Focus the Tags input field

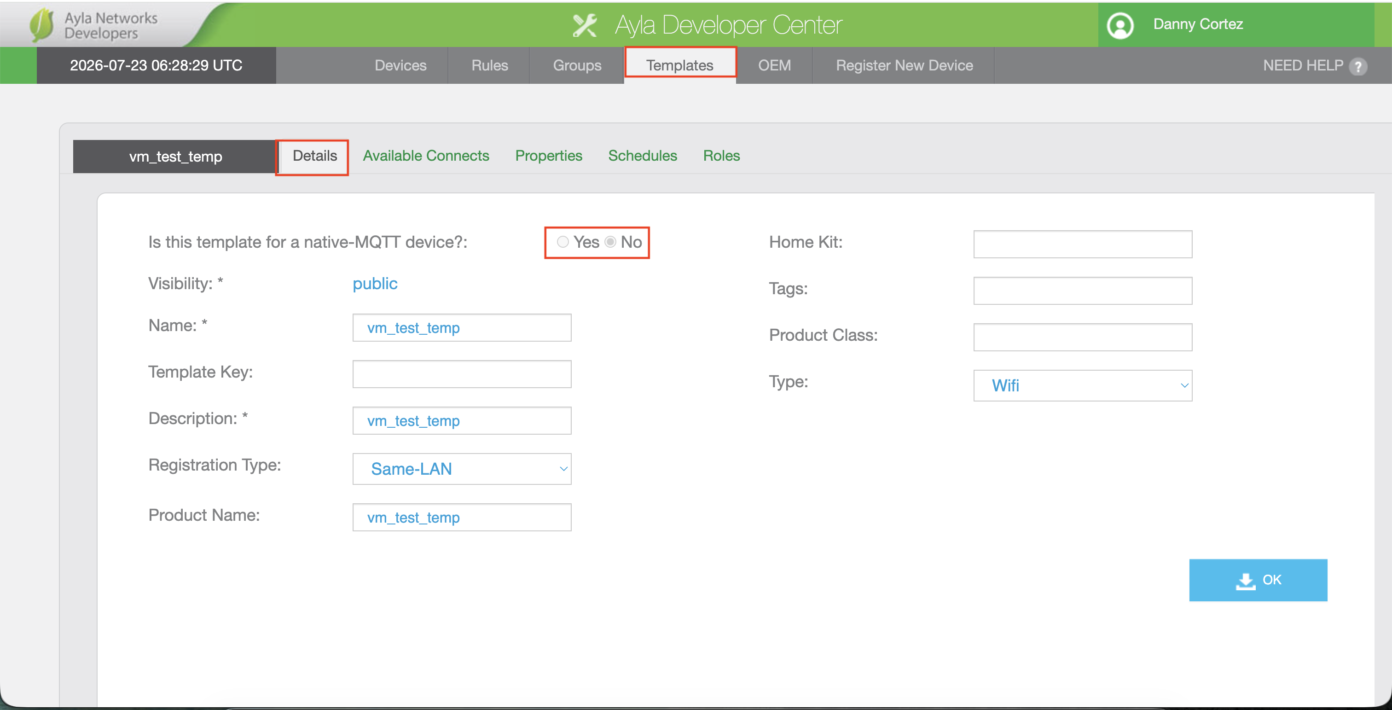1082,291
